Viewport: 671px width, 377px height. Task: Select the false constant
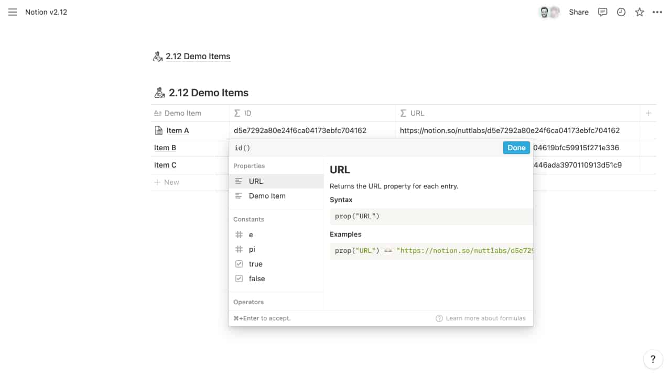tap(276, 279)
